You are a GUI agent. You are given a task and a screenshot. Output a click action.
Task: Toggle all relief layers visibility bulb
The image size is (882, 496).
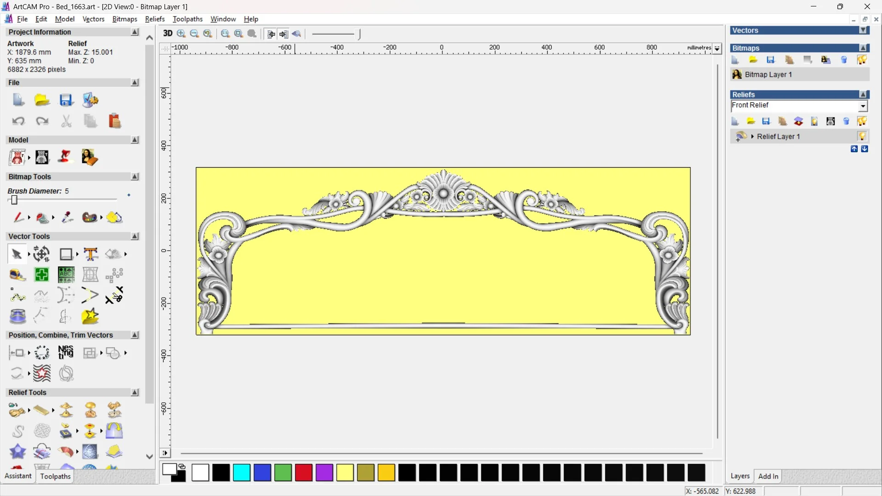pos(862,121)
